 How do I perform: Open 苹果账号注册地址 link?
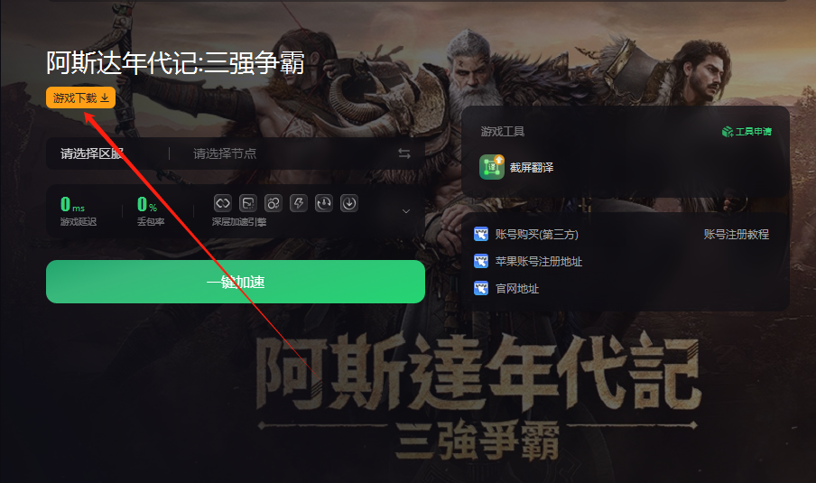pos(539,261)
